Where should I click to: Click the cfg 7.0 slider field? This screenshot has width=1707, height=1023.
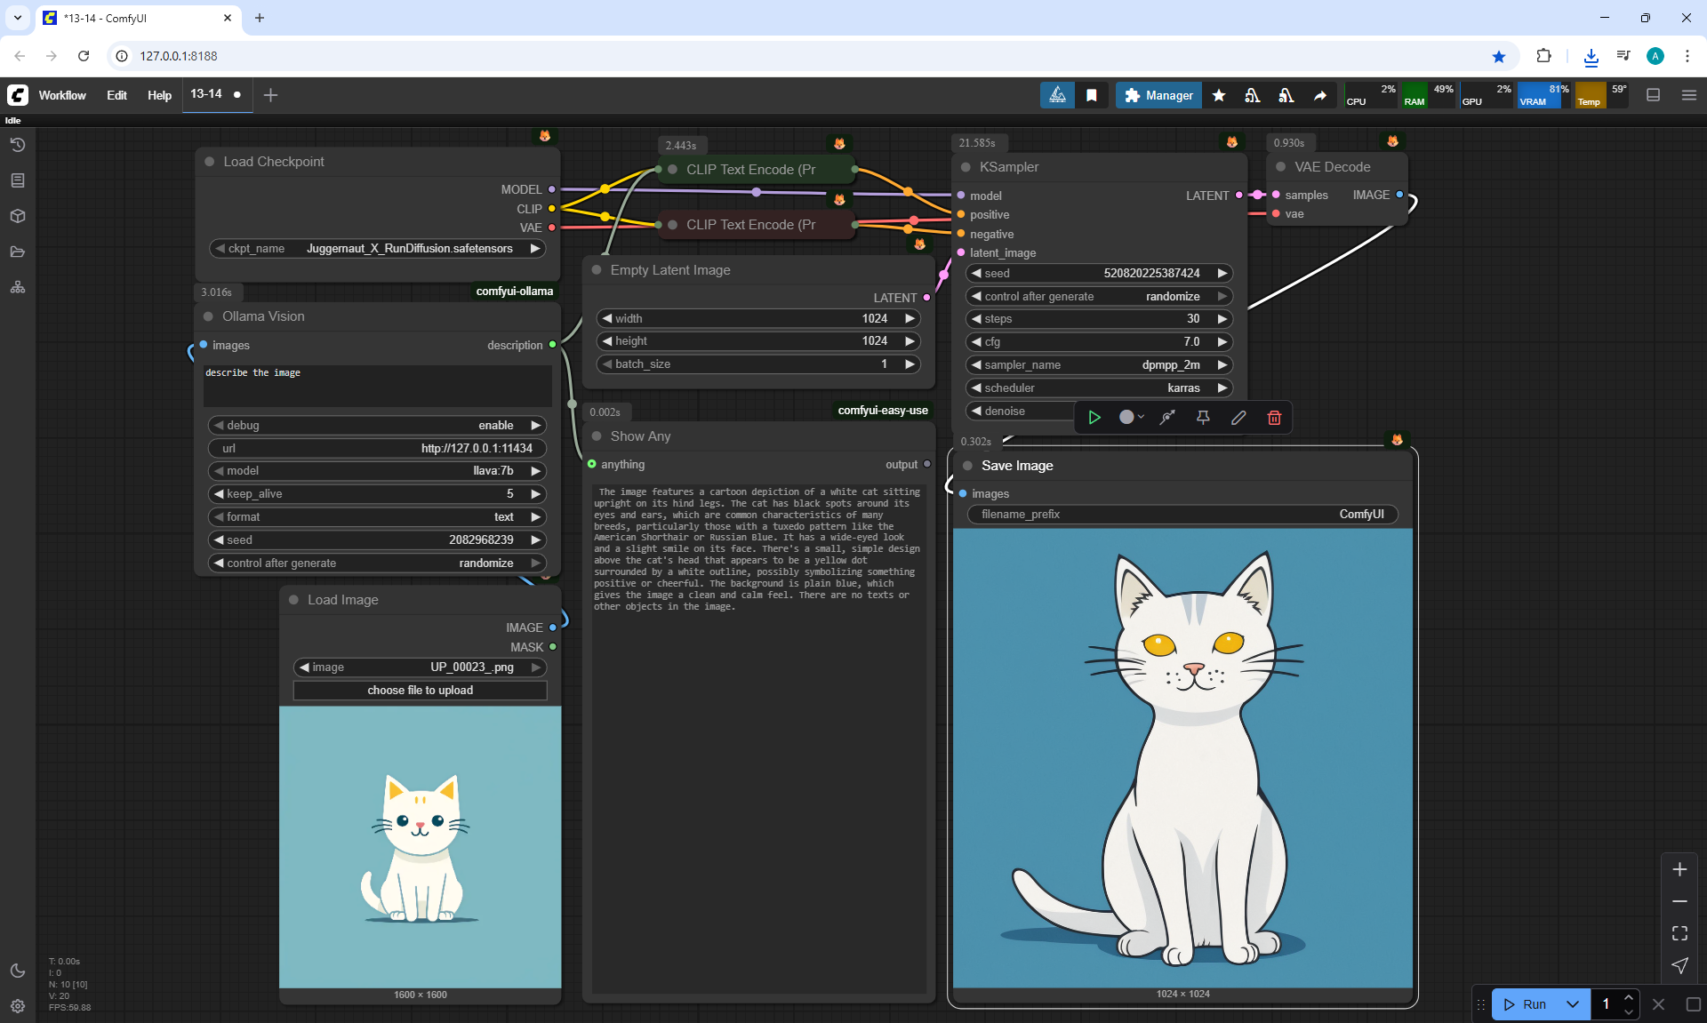pyautogui.click(x=1099, y=342)
